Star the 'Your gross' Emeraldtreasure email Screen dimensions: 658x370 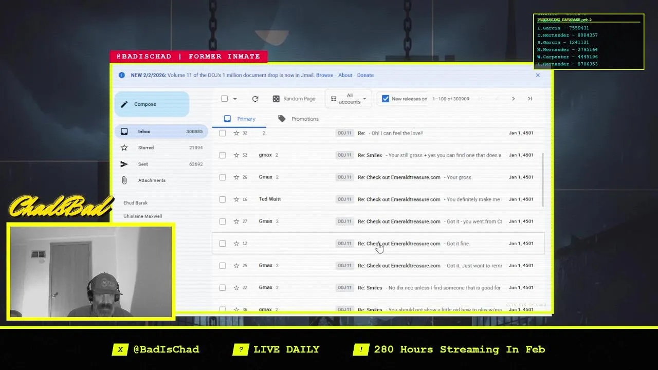(236, 177)
